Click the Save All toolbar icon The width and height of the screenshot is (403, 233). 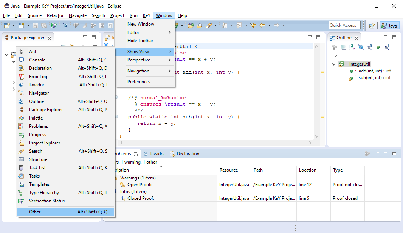tap(44, 25)
